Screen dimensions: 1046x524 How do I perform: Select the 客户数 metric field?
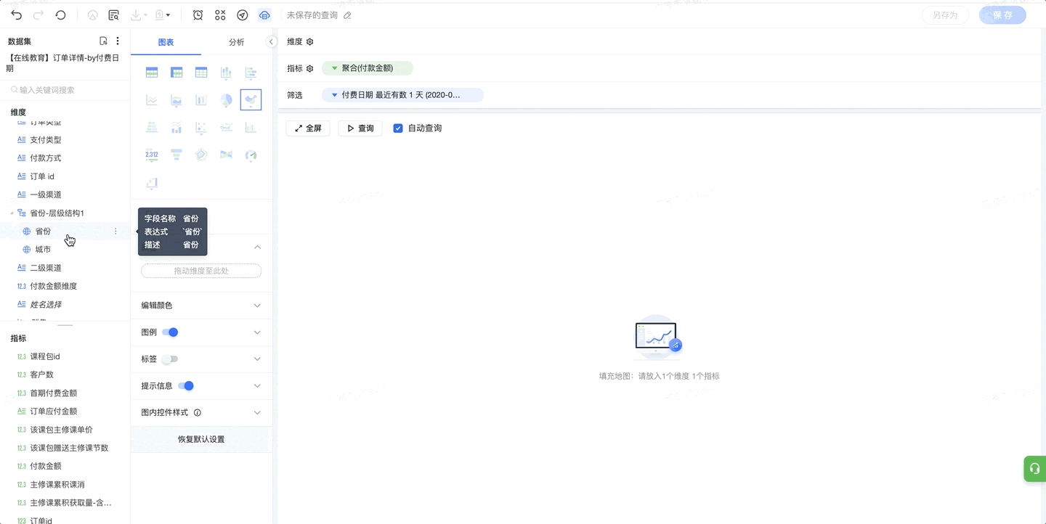coord(41,375)
